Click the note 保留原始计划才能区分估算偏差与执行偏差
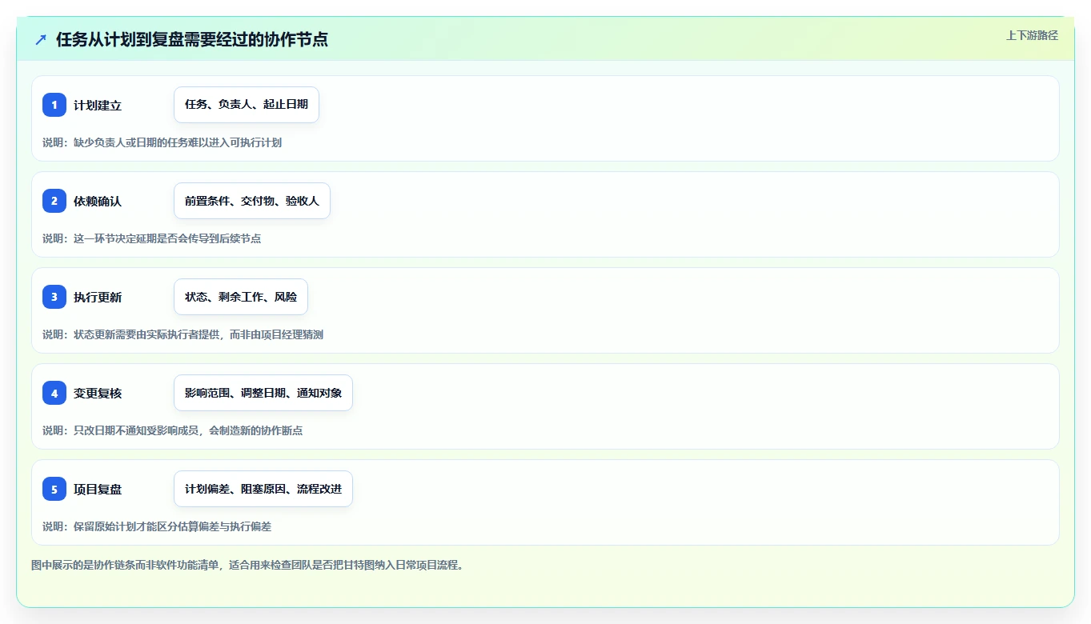1091x624 pixels. (157, 526)
